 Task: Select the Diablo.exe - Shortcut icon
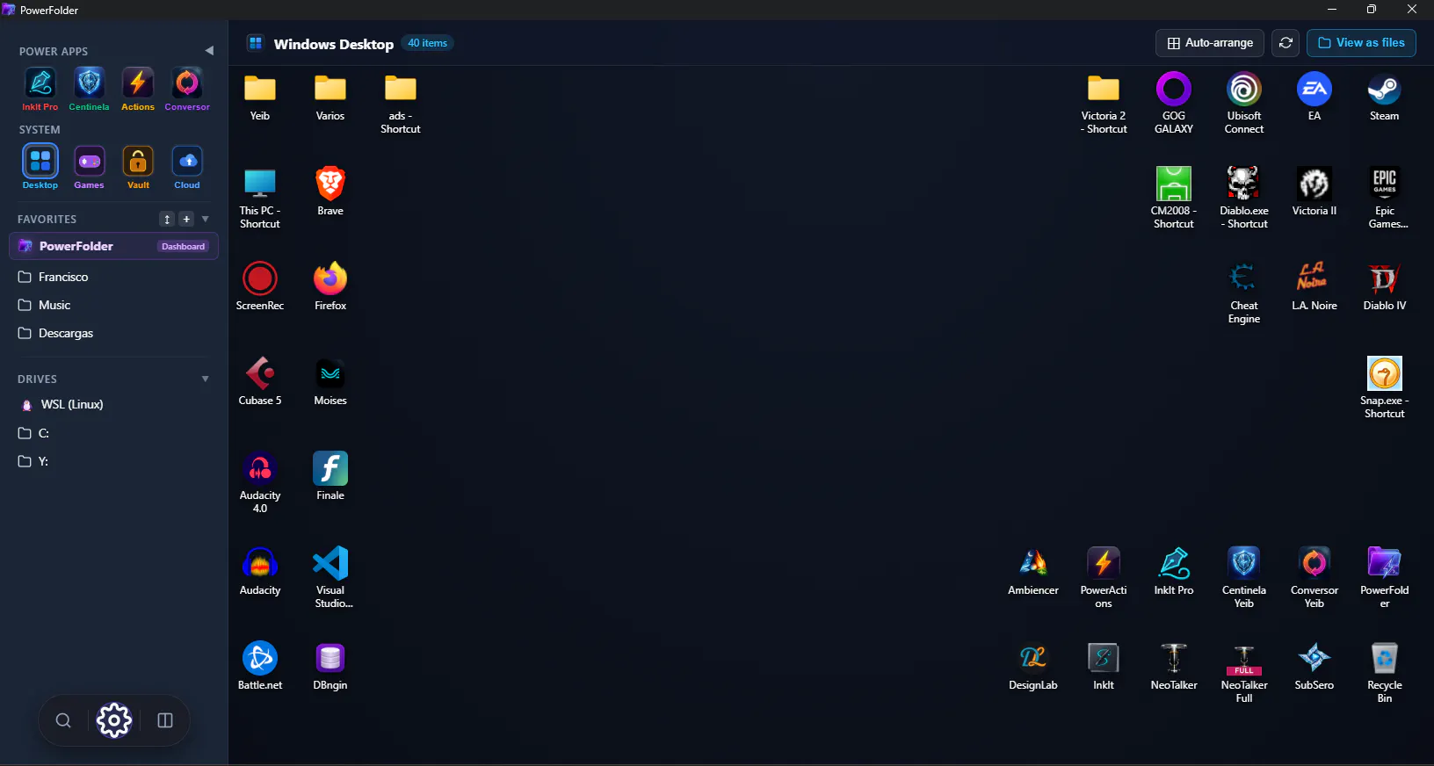click(1244, 198)
